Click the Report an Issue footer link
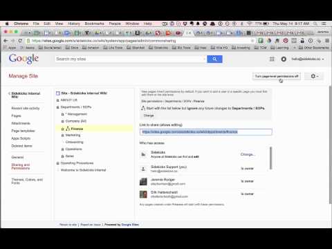This screenshot has width=332, height=249. 91,224
